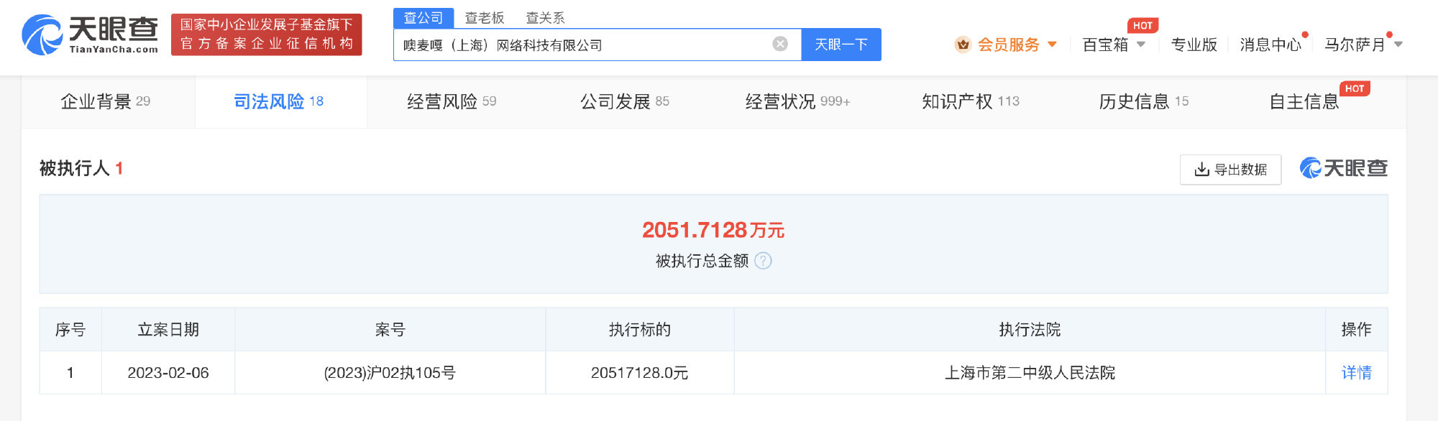Clear the search box text
Image resolution: width=1438 pixels, height=421 pixels.
coord(780,45)
